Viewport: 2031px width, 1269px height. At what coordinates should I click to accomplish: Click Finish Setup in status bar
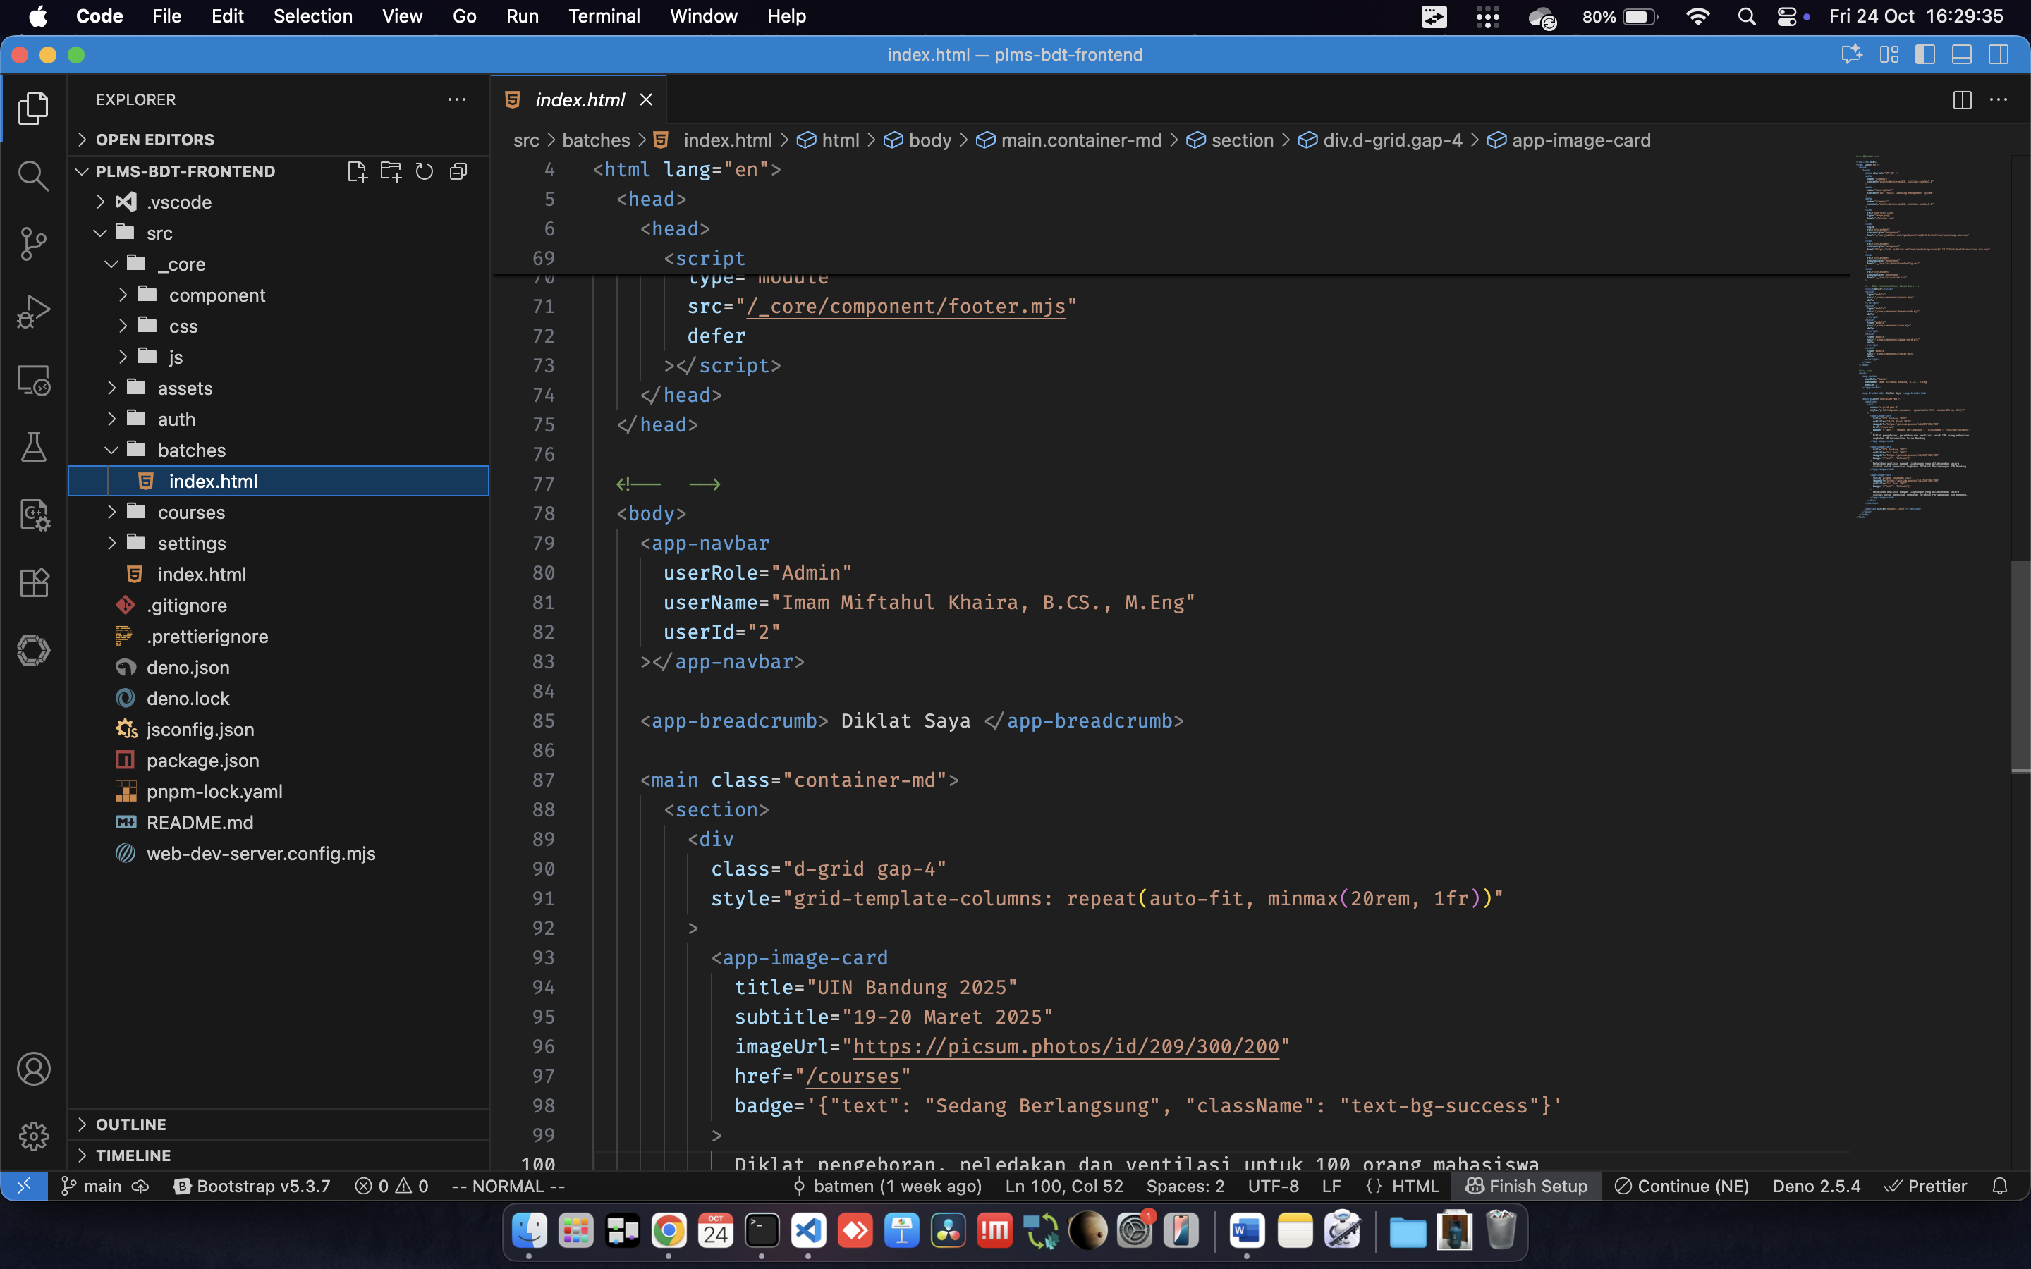tap(1527, 1186)
